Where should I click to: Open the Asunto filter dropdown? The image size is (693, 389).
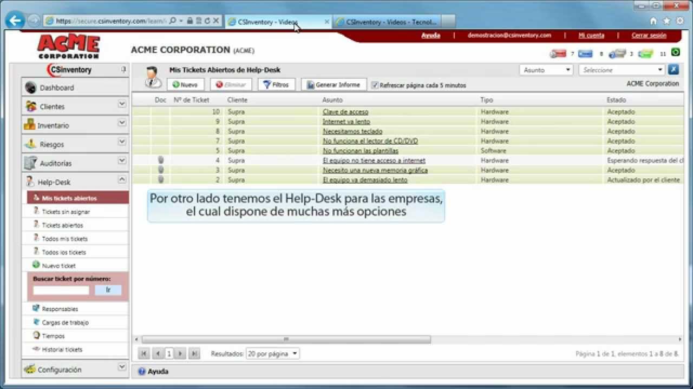pos(546,70)
